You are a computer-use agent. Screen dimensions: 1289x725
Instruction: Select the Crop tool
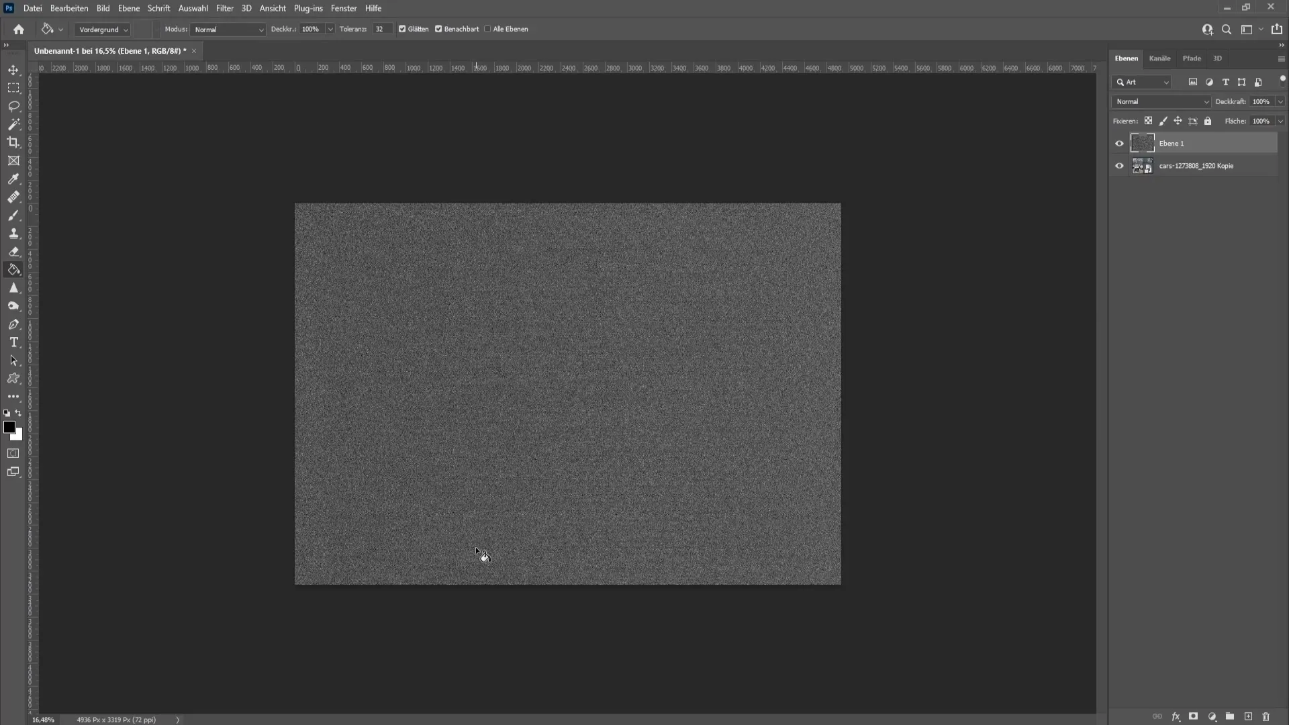[x=13, y=142]
